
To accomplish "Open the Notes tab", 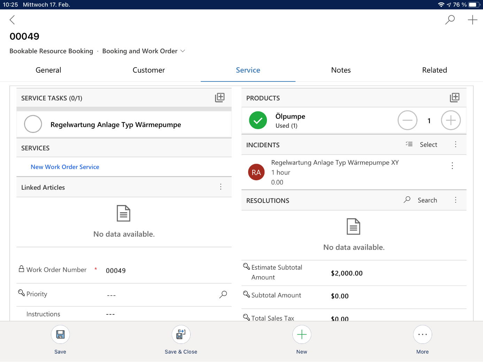I will (340, 70).
